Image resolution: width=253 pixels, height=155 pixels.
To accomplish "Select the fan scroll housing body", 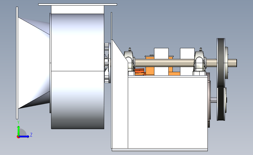I will [77, 71].
